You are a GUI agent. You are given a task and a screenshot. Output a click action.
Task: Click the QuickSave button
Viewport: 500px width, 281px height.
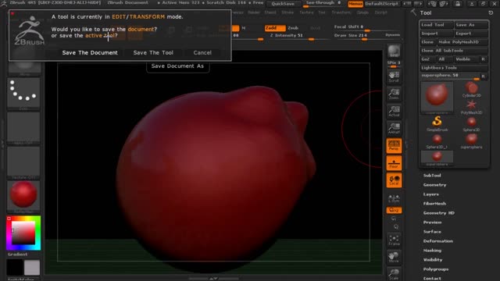283,4
